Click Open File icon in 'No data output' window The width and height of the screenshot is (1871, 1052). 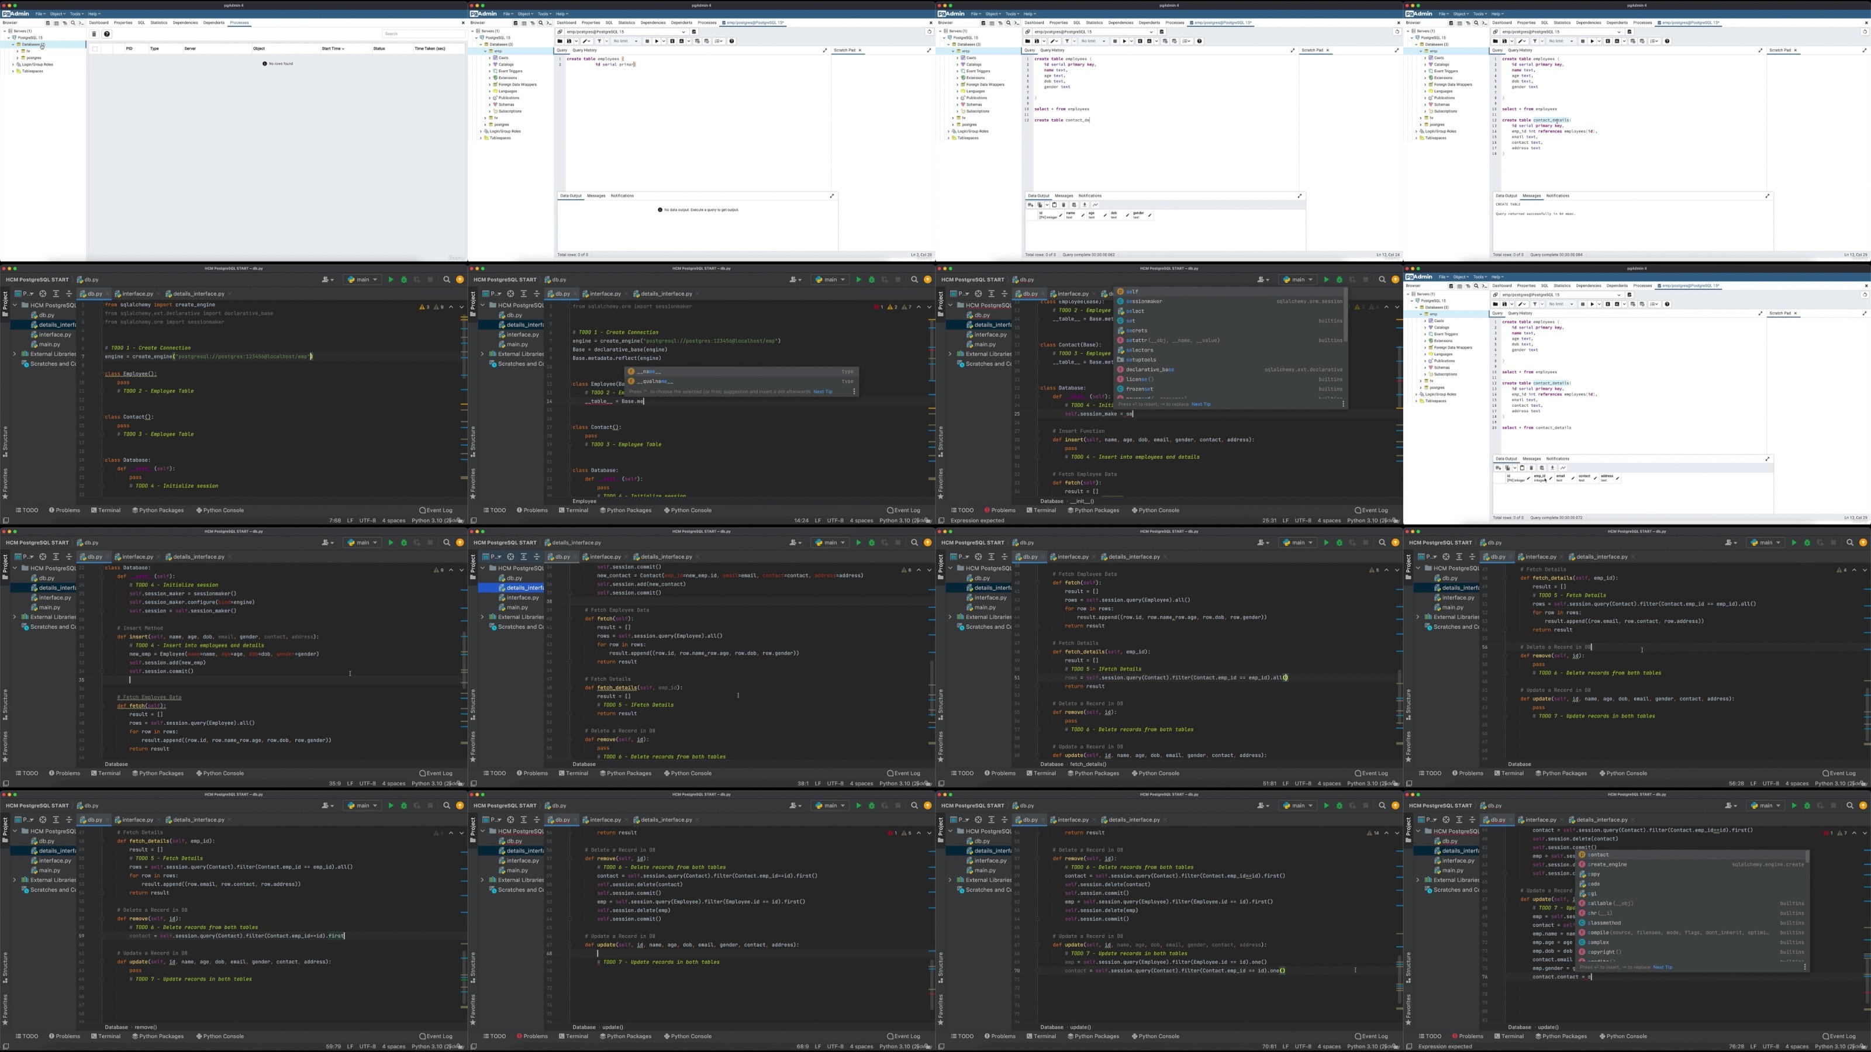click(561, 41)
